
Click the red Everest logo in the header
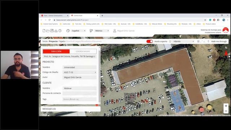(x=226, y=30)
